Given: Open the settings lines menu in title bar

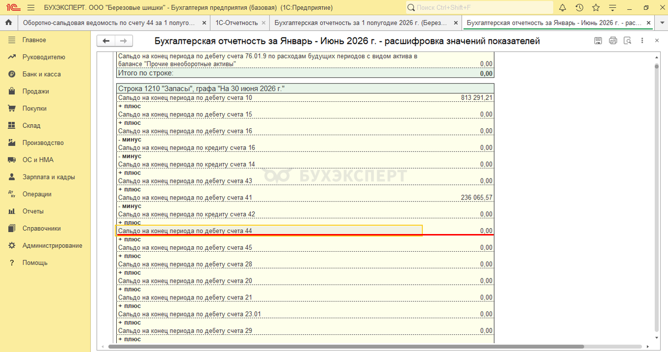Looking at the screenshot, I should click(x=612, y=7).
